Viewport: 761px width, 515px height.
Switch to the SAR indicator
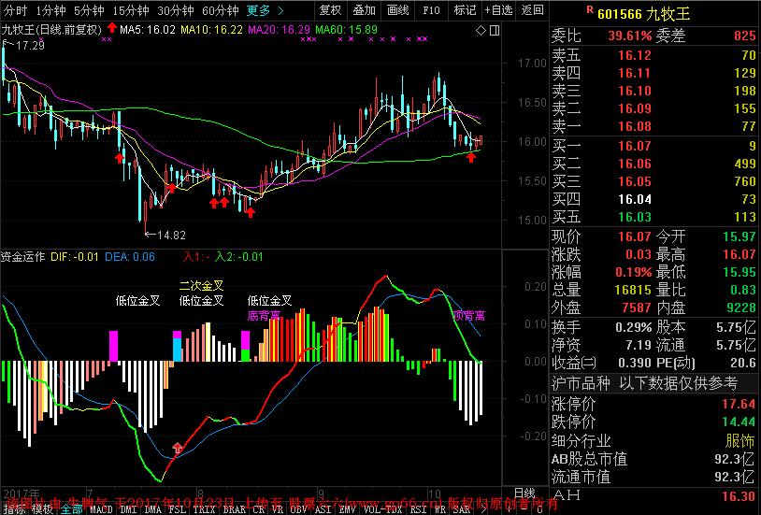pyautogui.click(x=462, y=509)
